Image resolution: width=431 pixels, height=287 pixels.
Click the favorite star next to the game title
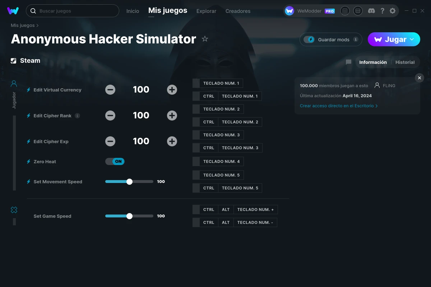pos(205,39)
